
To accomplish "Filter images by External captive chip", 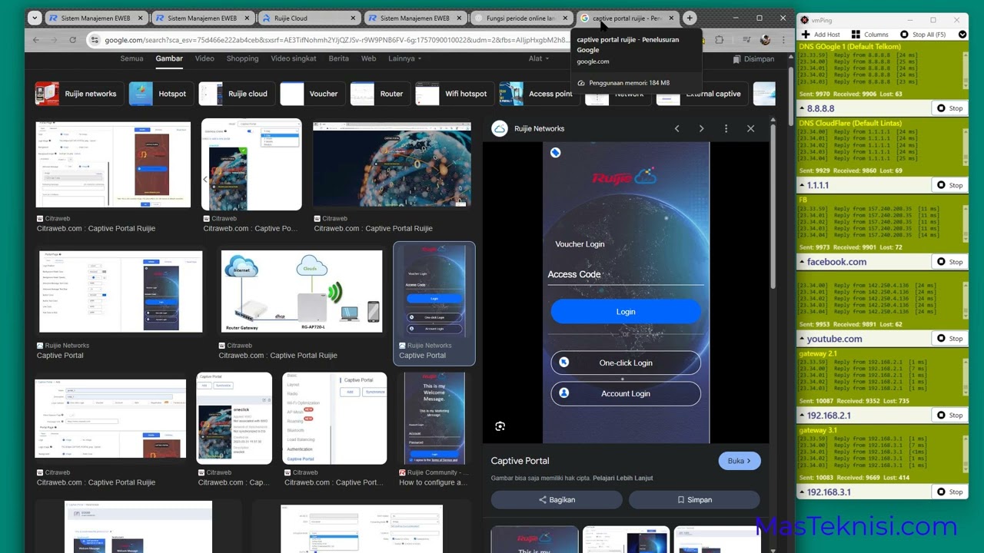I will pyautogui.click(x=701, y=94).
